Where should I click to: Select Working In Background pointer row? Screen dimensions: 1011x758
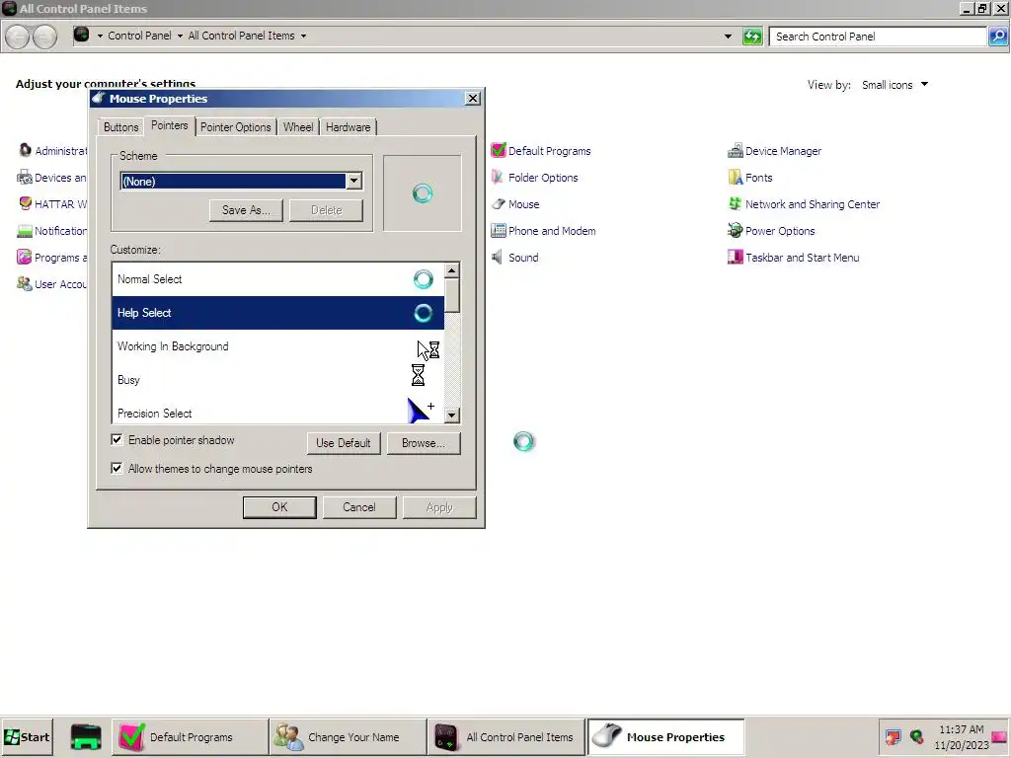[277, 346]
